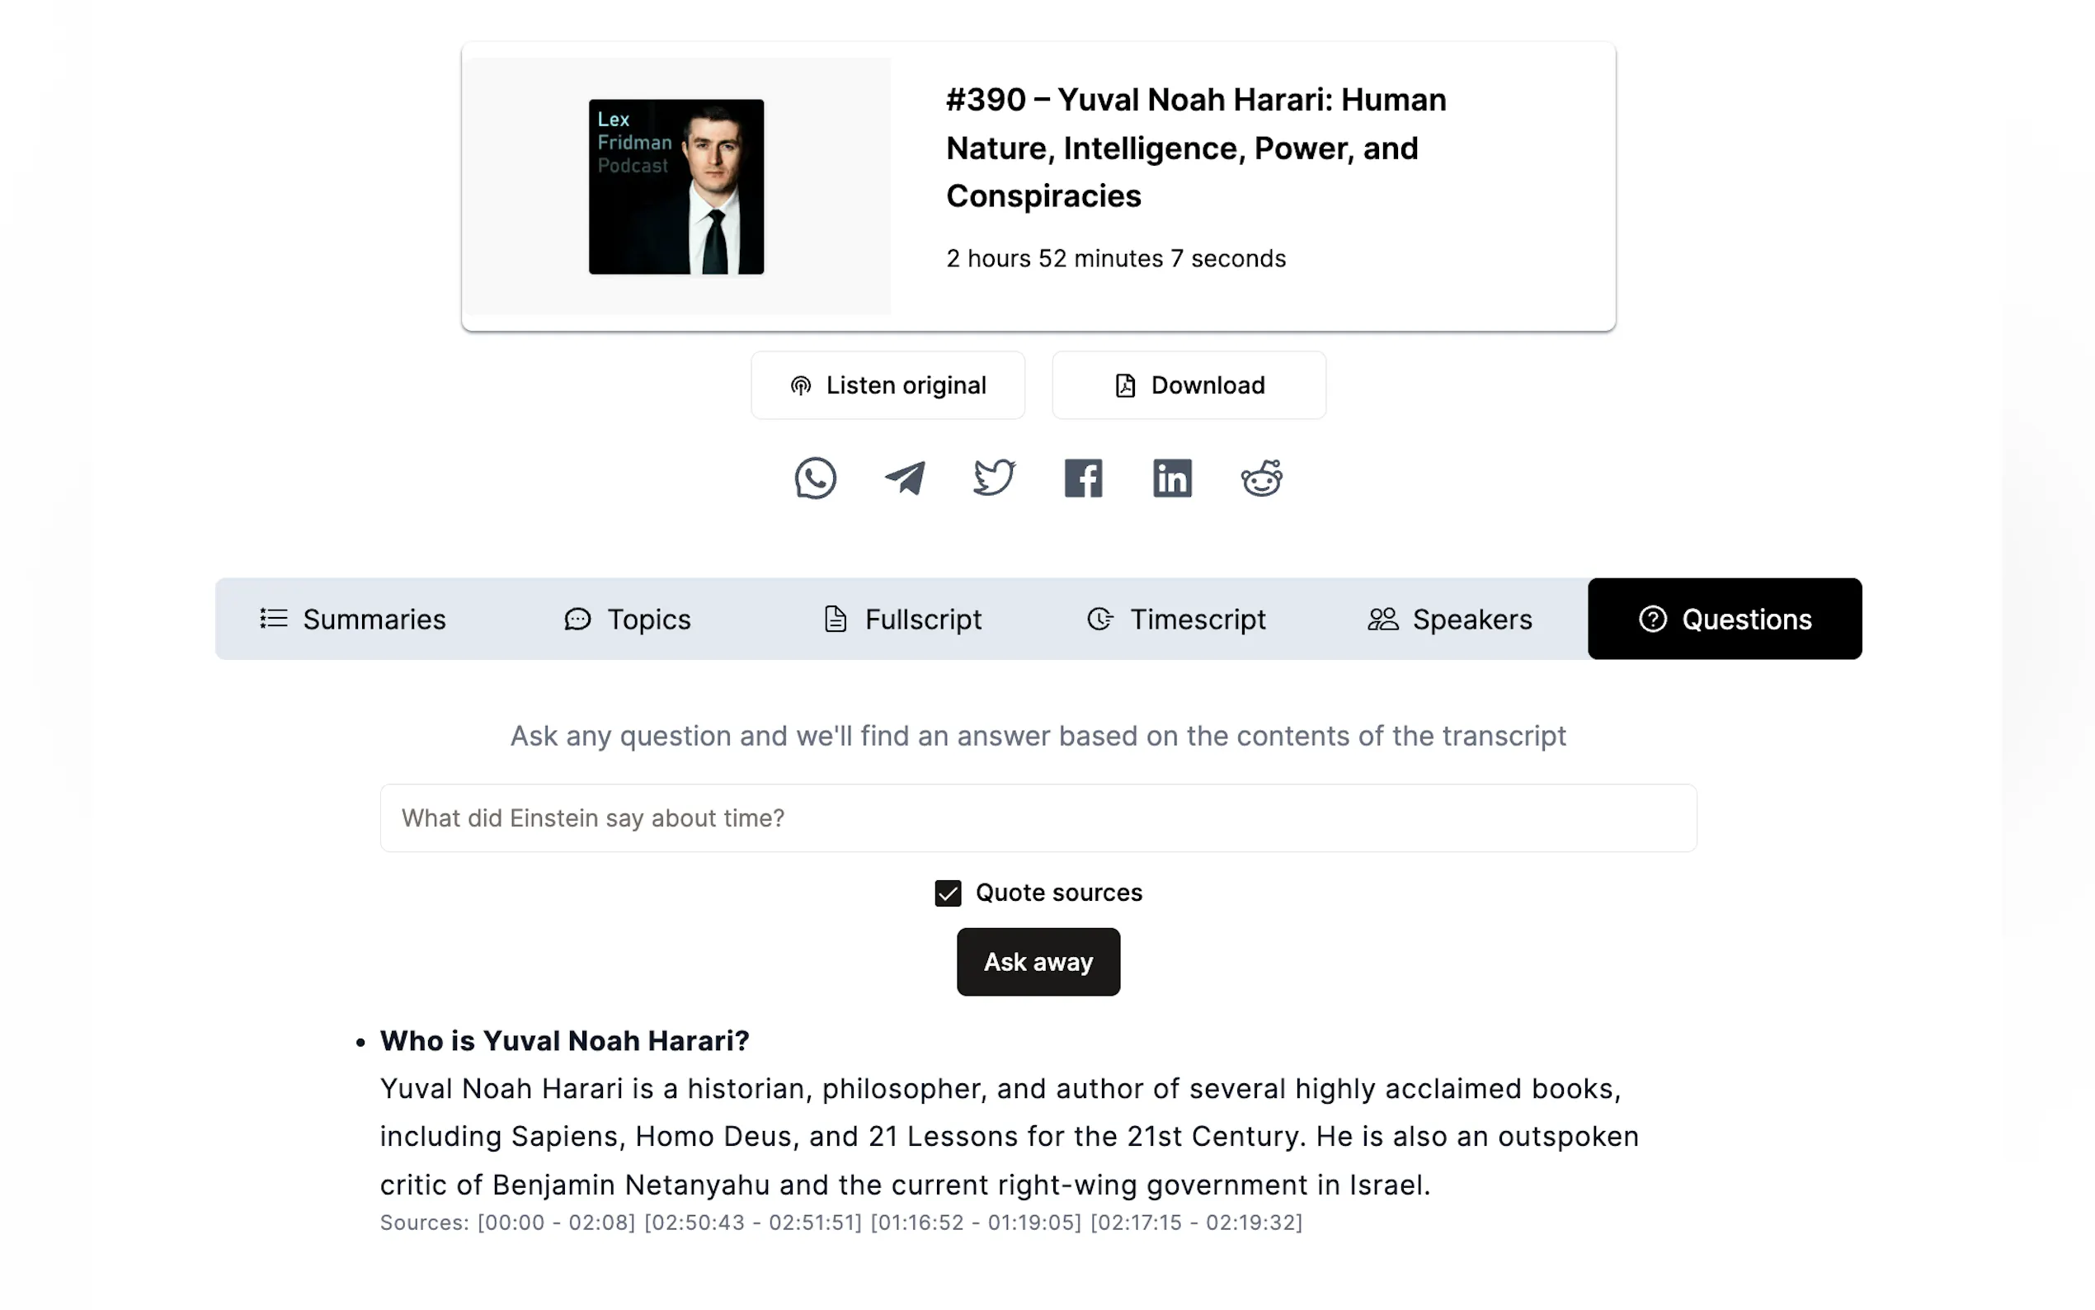
Task: Click the Listen original button
Action: [887, 385]
